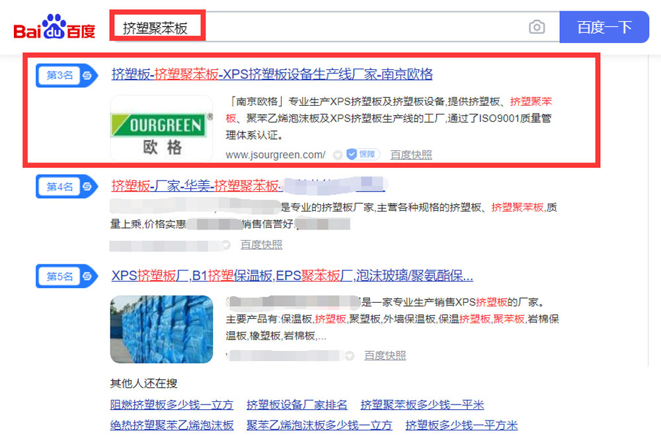Expand arrow beside fifth result's blurred URL
Screen dimensions: 661x437
[x=350, y=356]
